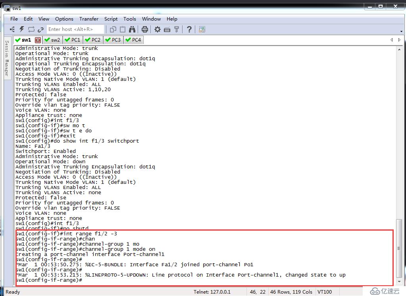Switch to the PC4 session tab
The width and height of the screenshot is (406, 296).
pos(133,40)
